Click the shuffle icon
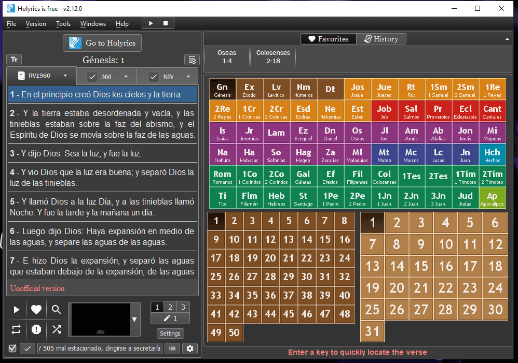The height and width of the screenshot is (363, 518). coord(57,329)
